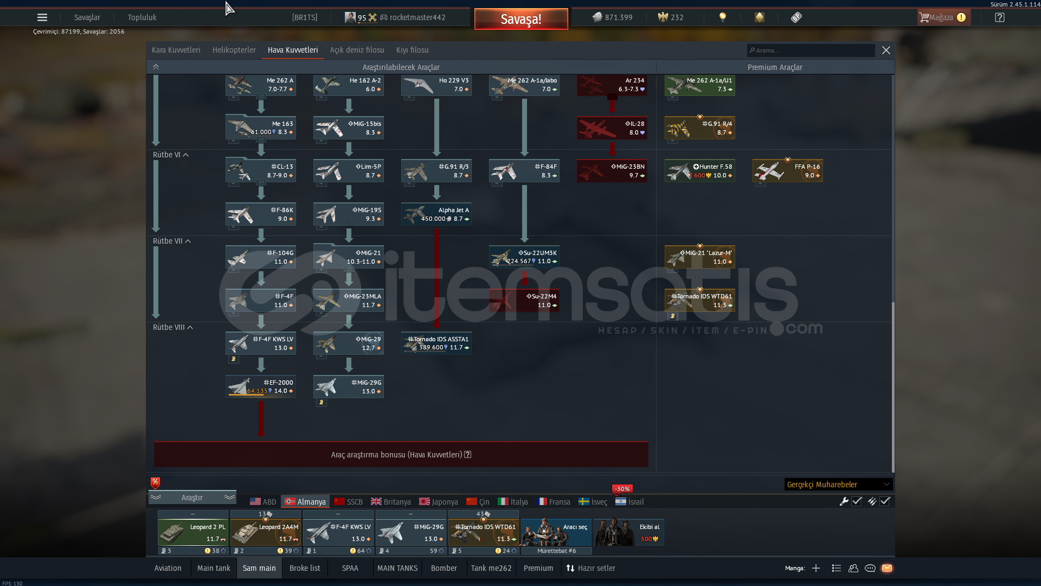Toggle the auto-refill ammunition checkbox
The width and height of the screenshot is (1041, 586).
[x=885, y=501]
